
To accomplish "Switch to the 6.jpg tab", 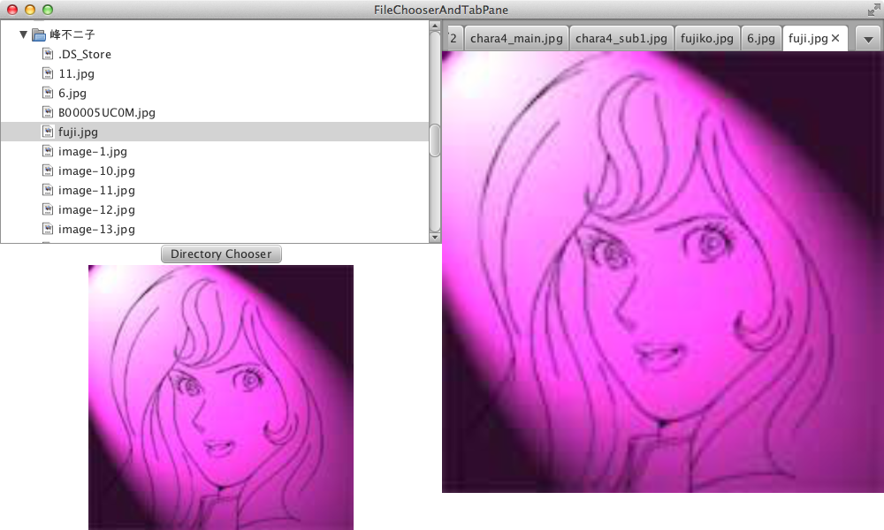I will pos(761,38).
